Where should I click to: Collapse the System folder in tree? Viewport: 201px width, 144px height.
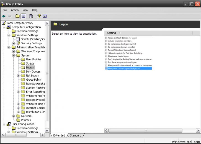(x=14, y=55)
